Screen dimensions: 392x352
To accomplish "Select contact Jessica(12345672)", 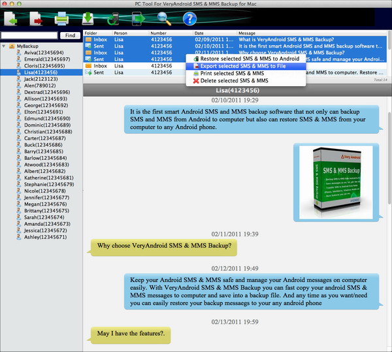I will (x=46, y=231).
